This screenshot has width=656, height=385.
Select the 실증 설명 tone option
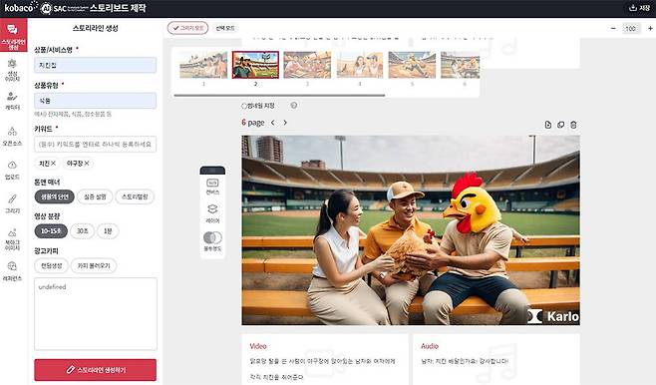[95, 196]
